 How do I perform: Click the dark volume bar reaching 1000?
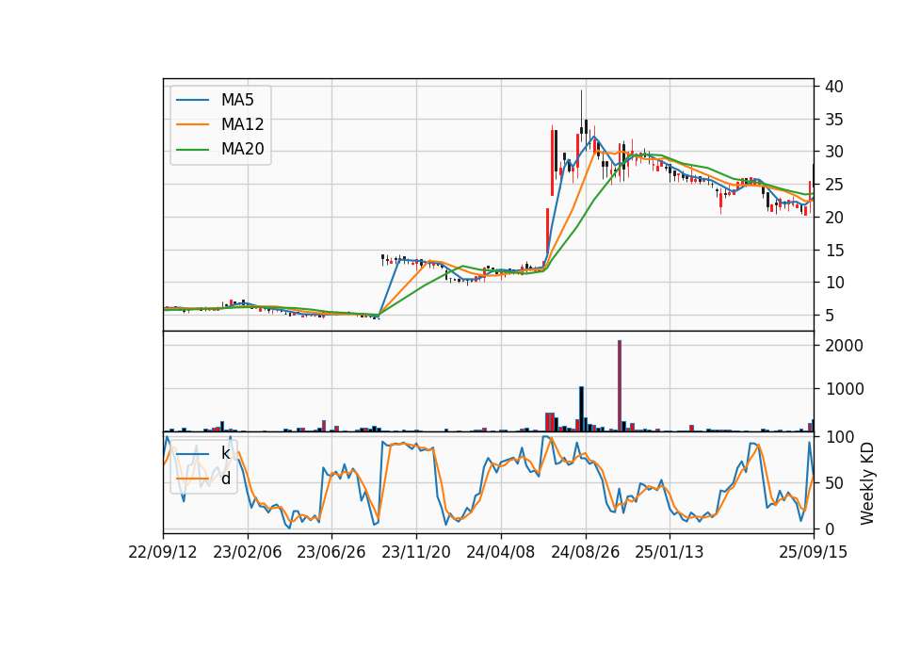tap(582, 409)
